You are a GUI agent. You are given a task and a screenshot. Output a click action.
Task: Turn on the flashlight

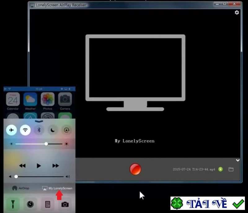[x=13, y=204]
